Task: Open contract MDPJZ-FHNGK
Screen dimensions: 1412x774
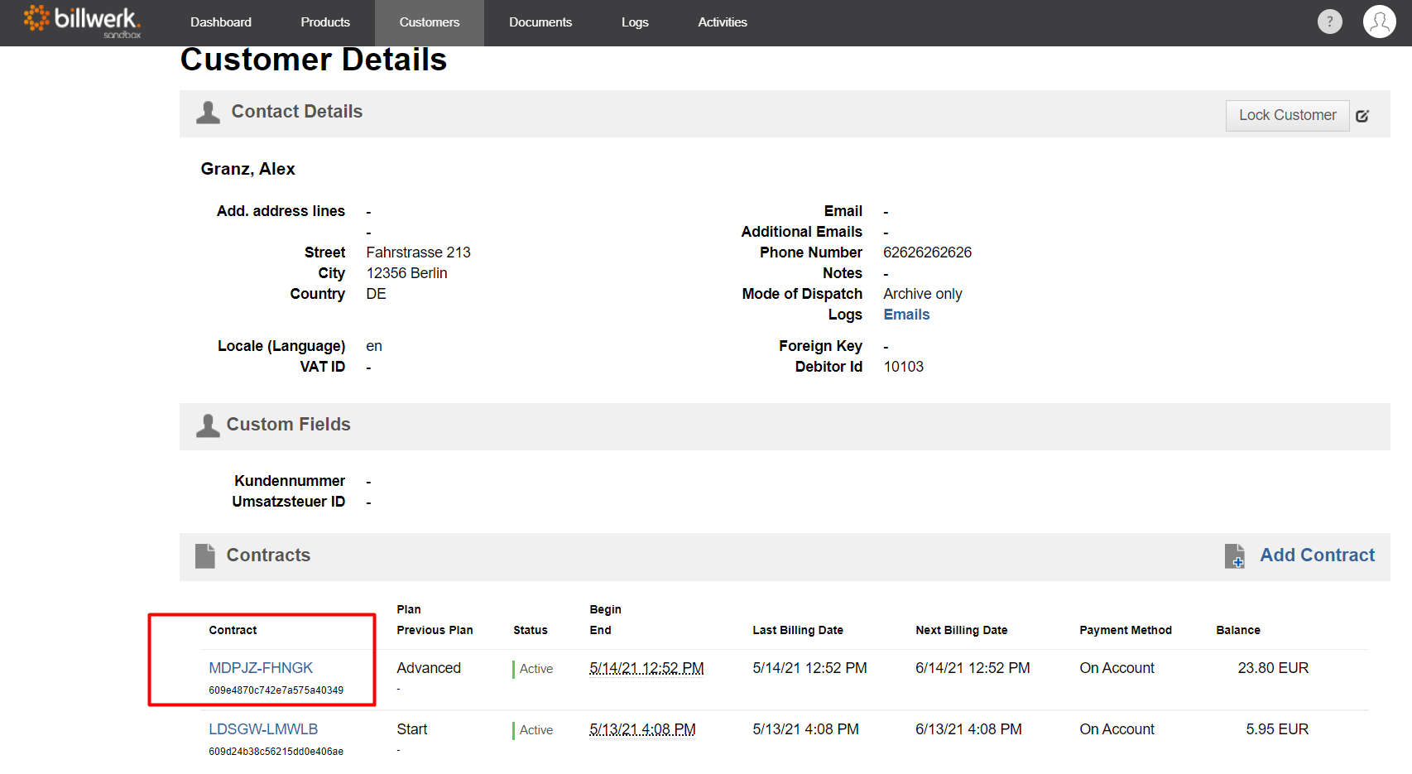Action: 261,668
